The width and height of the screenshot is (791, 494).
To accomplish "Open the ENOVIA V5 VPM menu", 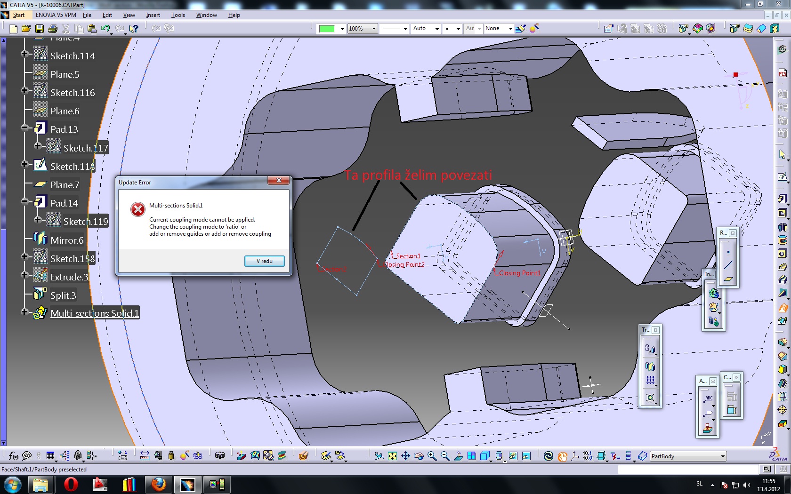I will point(56,15).
